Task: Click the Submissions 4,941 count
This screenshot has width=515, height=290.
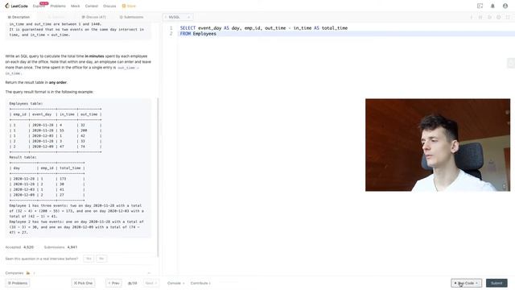Action: pos(60,247)
